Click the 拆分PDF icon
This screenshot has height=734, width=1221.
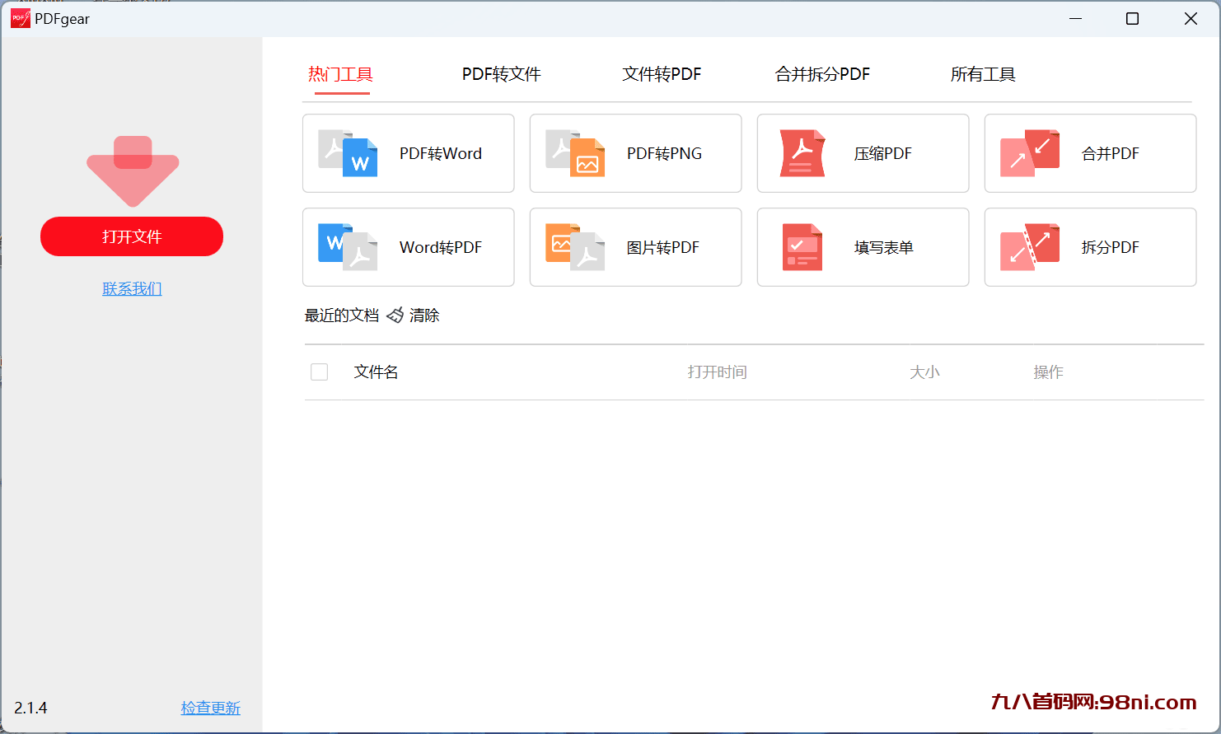coord(1030,247)
